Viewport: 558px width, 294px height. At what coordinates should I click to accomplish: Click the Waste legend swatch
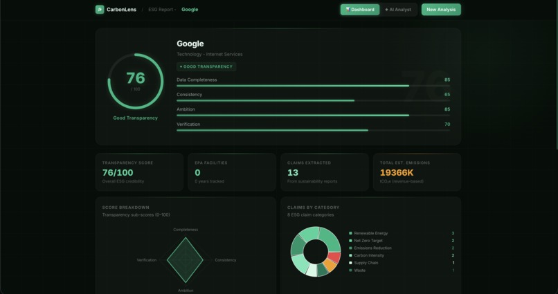pos(350,270)
